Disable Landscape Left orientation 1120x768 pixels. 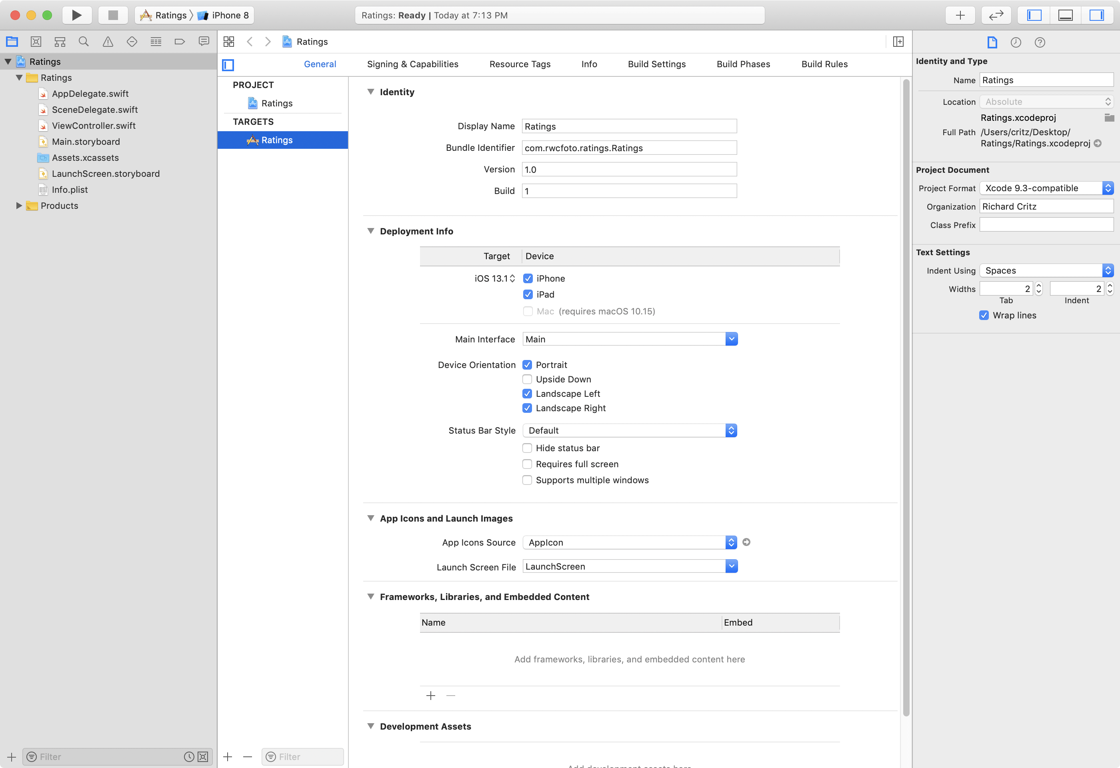[x=527, y=394]
